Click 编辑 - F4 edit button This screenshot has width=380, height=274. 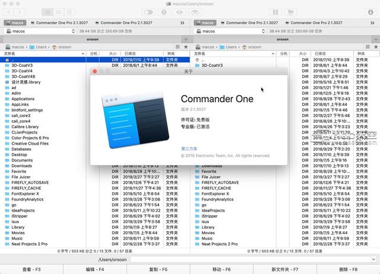tap(95, 269)
